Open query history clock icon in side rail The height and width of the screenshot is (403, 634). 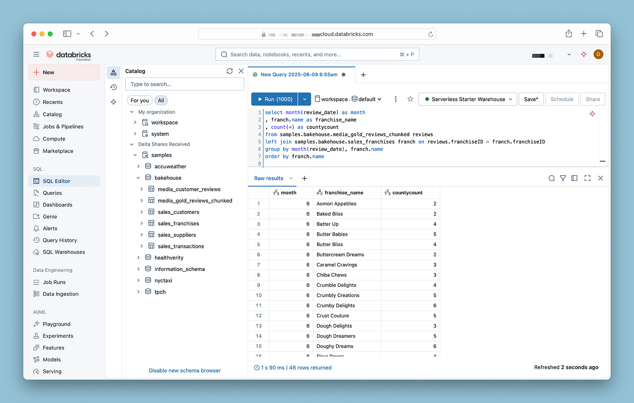[113, 87]
